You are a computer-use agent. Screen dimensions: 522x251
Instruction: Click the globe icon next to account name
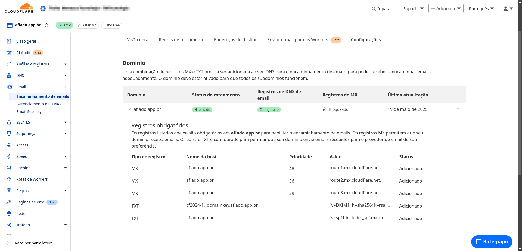pos(43,8)
